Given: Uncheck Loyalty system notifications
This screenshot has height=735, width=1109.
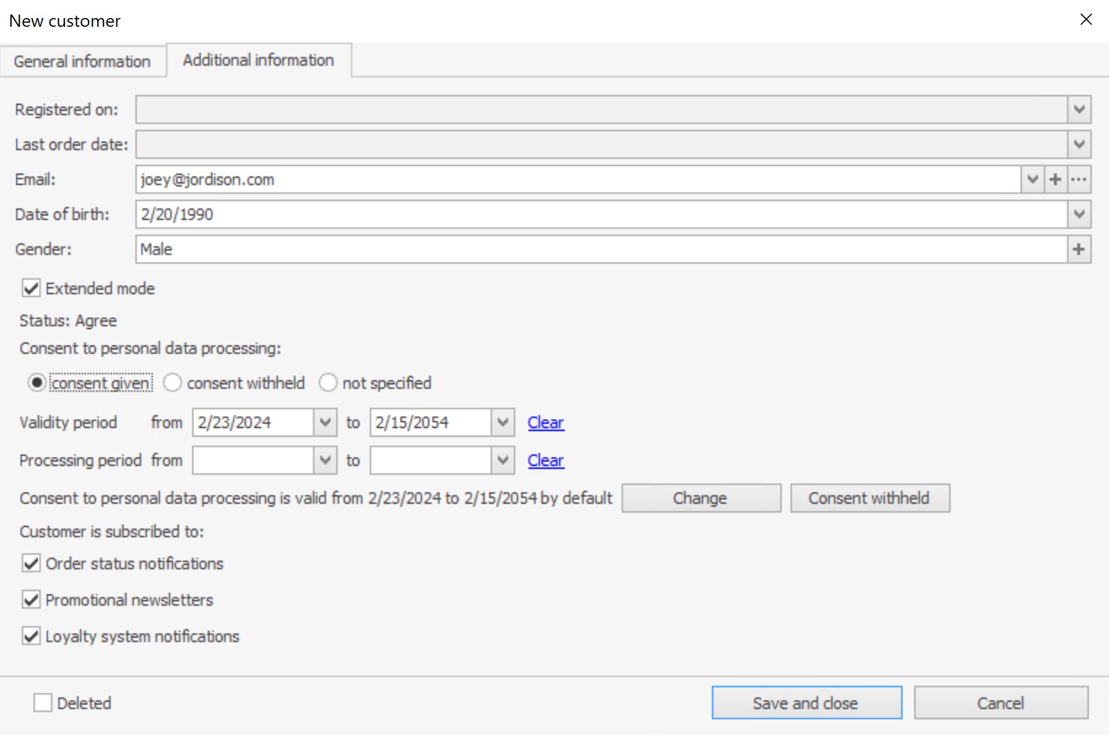Looking at the screenshot, I should point(31,636).
